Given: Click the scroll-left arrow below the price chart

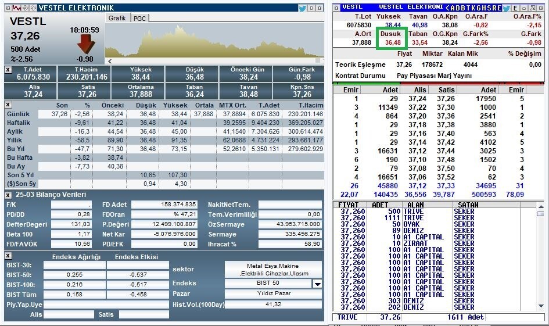Looking at the screenshot, I should pyautogui.click(x=110, y=61).
